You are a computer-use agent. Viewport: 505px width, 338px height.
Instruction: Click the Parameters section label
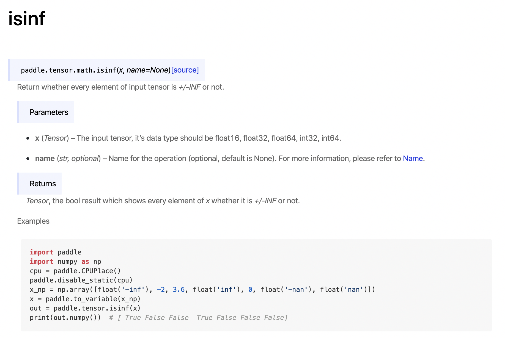coord(49,112)
